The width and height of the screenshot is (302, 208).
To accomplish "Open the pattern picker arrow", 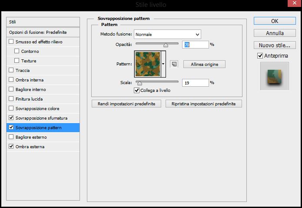I will (163, 64).
